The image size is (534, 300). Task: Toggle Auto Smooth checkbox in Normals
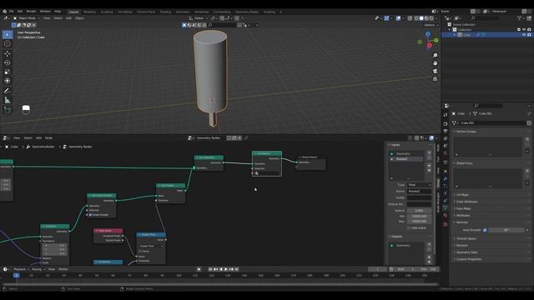coord(485,230)
